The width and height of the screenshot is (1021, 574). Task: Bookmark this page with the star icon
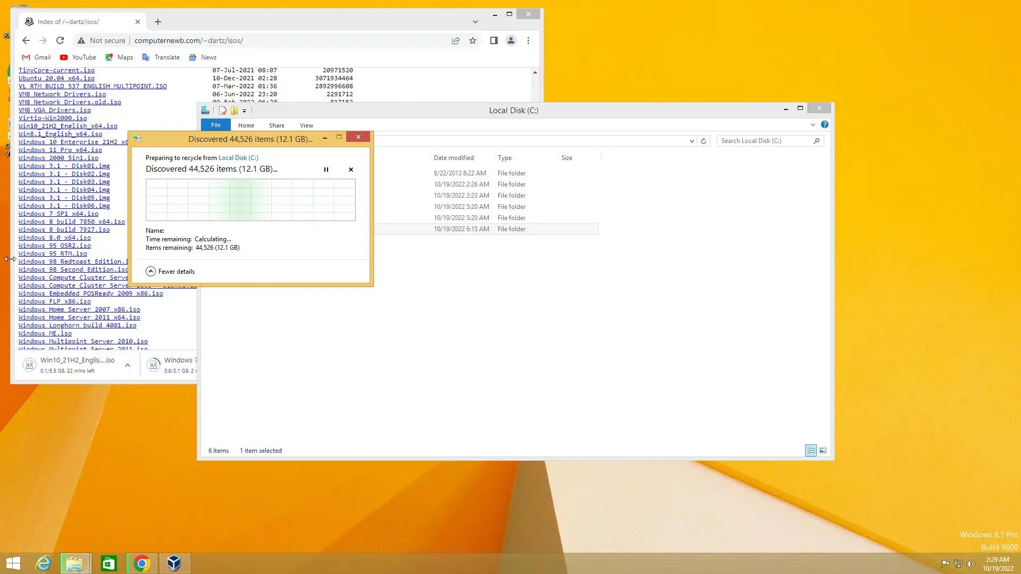(472, 40)
